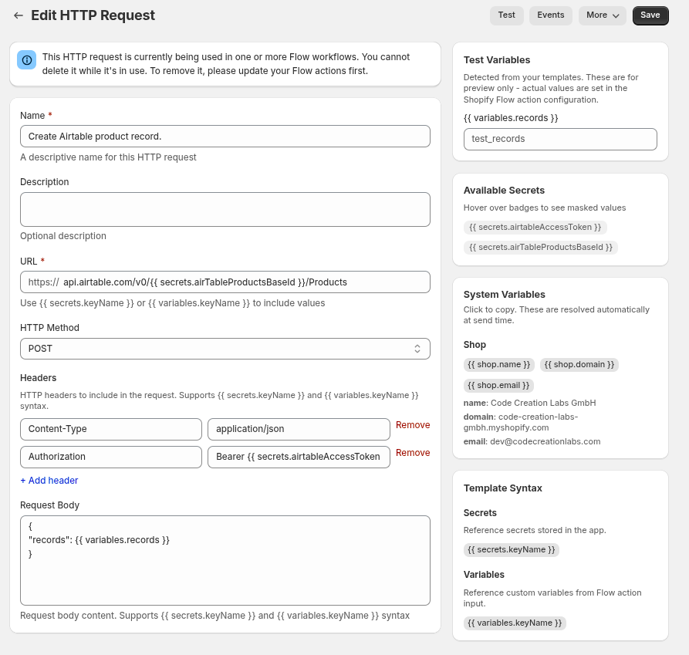This screenshot has height=655, width=689.
Task: Add a new header row
Action: pos(49,481)
